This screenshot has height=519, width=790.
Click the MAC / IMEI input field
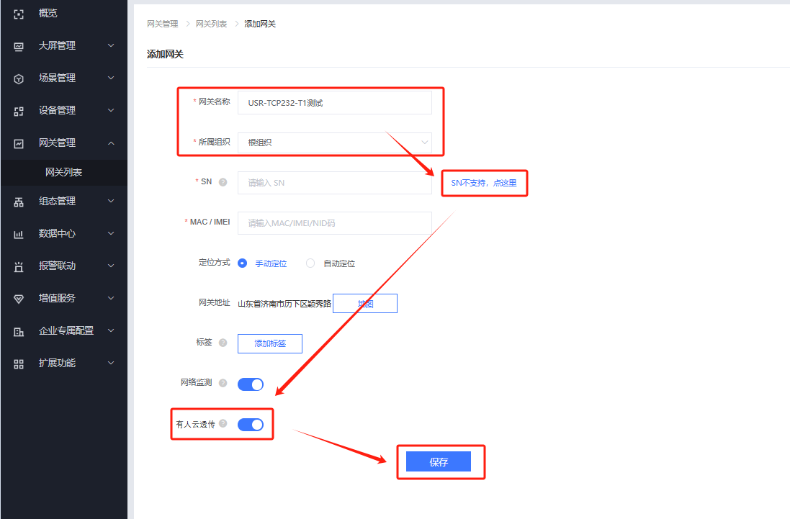[334, 223]
